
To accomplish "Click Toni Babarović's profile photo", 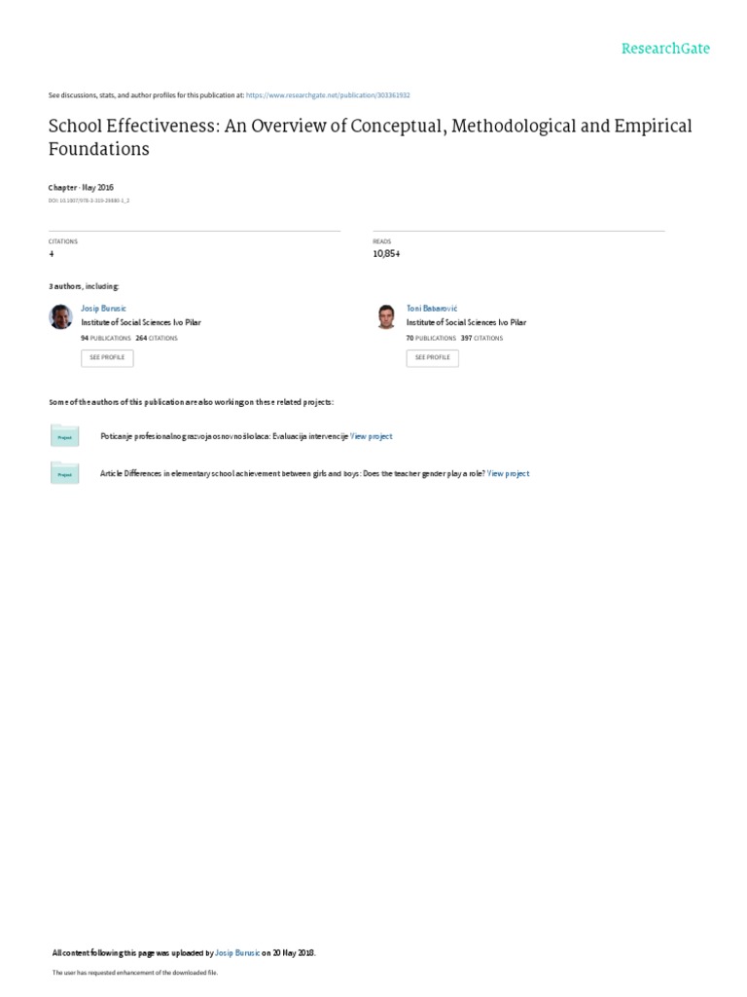I will coord(386,316).
